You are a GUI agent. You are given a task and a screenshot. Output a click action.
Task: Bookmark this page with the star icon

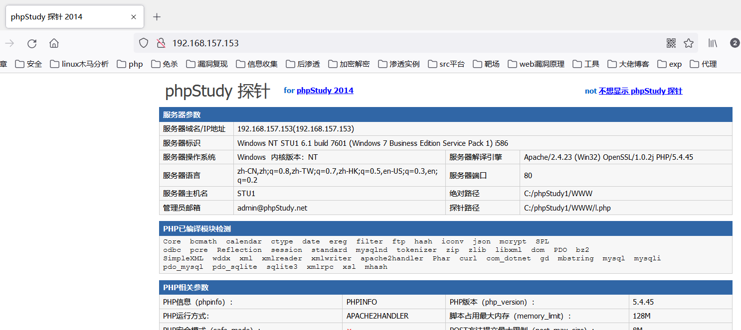tap(689, 43)
